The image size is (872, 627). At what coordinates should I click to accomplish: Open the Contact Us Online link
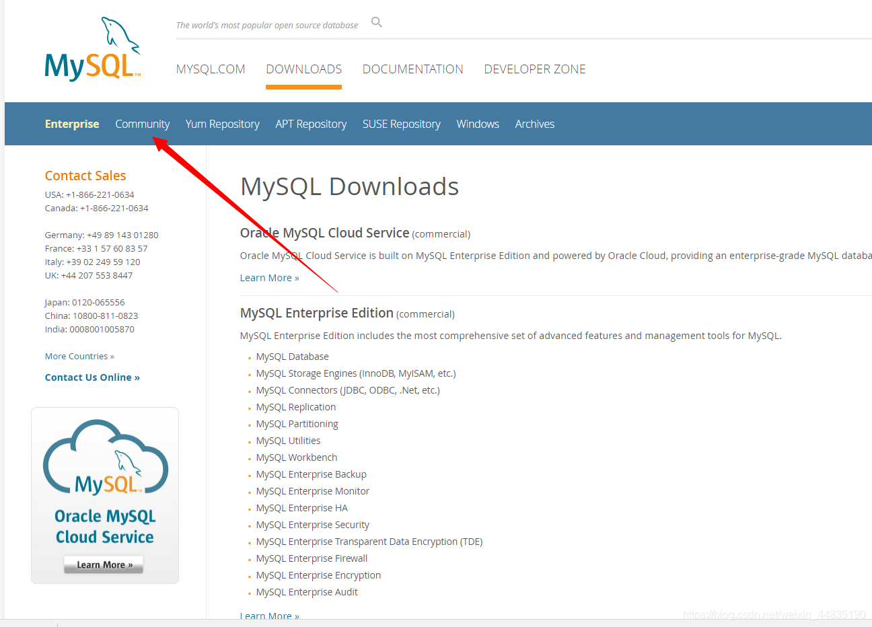pyautogui.click(x=92, y=377)
